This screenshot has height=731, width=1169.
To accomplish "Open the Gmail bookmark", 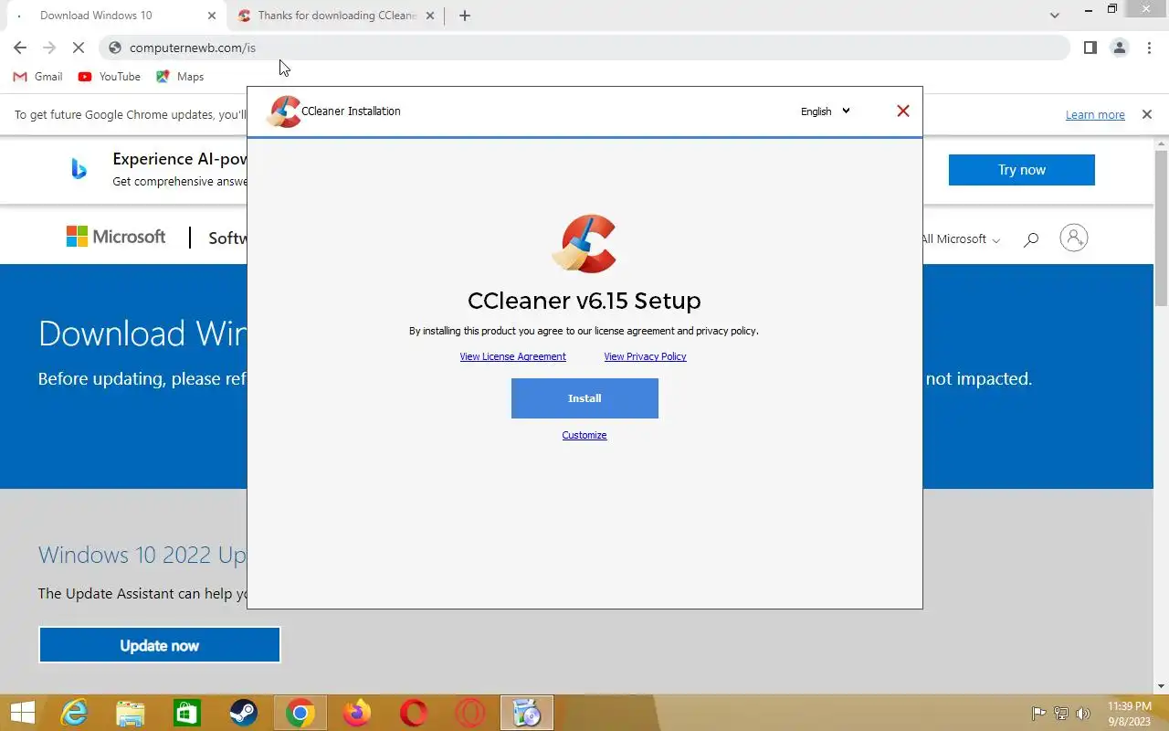I will coord(38,77).
